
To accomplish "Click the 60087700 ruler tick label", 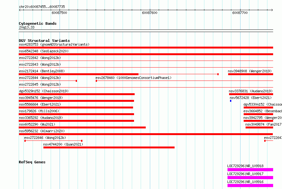I will coord(240,13).
